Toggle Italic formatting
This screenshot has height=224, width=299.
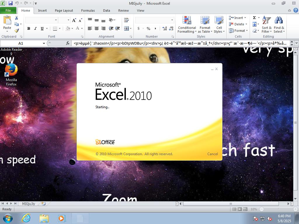(35, 29)
